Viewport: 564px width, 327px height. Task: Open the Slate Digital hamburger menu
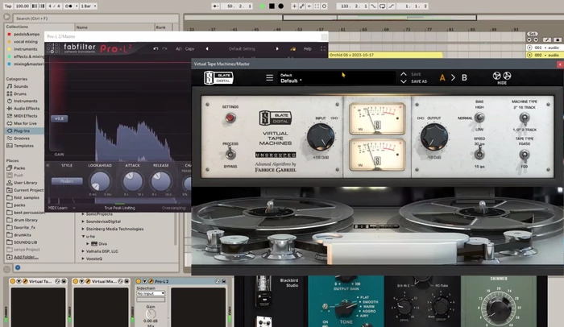[x=269, y=77]
